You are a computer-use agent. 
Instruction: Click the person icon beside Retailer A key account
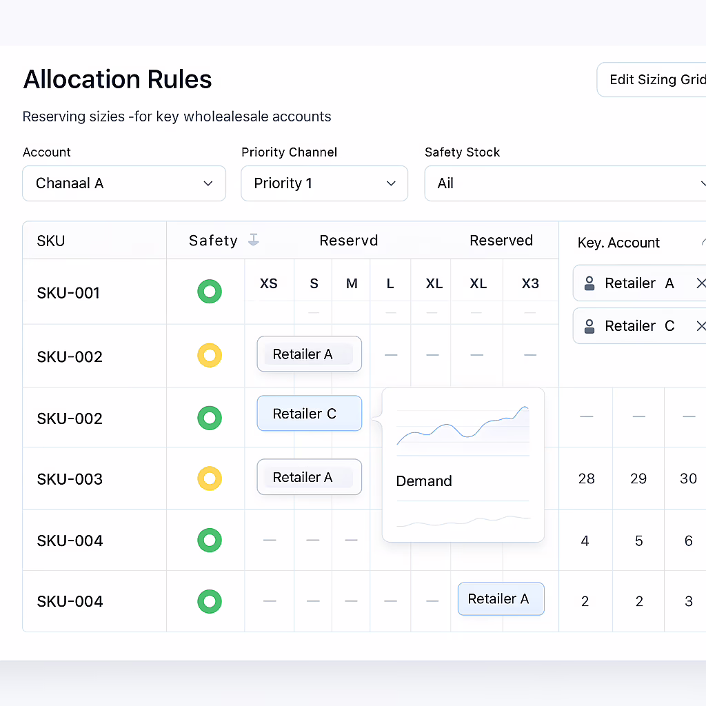pyautogui.click(x=589, y=283)
